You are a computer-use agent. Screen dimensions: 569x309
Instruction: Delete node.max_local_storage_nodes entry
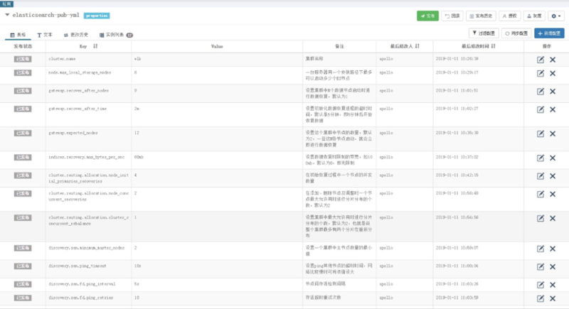[553, 74]
